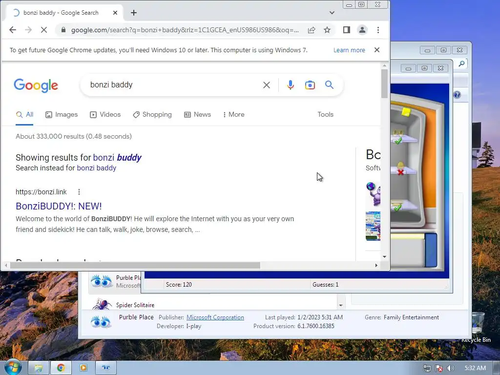Clear the Google search query
The width and height of the screenshot is (500, 375).
pyautogui.click(x=267, y=85)
